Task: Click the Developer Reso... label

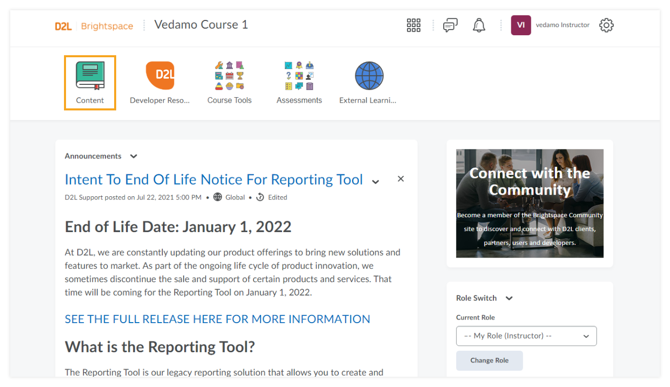Action: (x=160, y=100)
